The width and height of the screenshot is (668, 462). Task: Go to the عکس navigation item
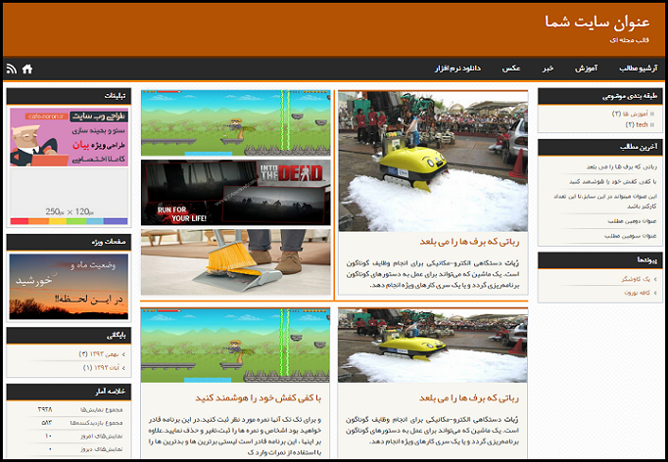pos(511,69)
